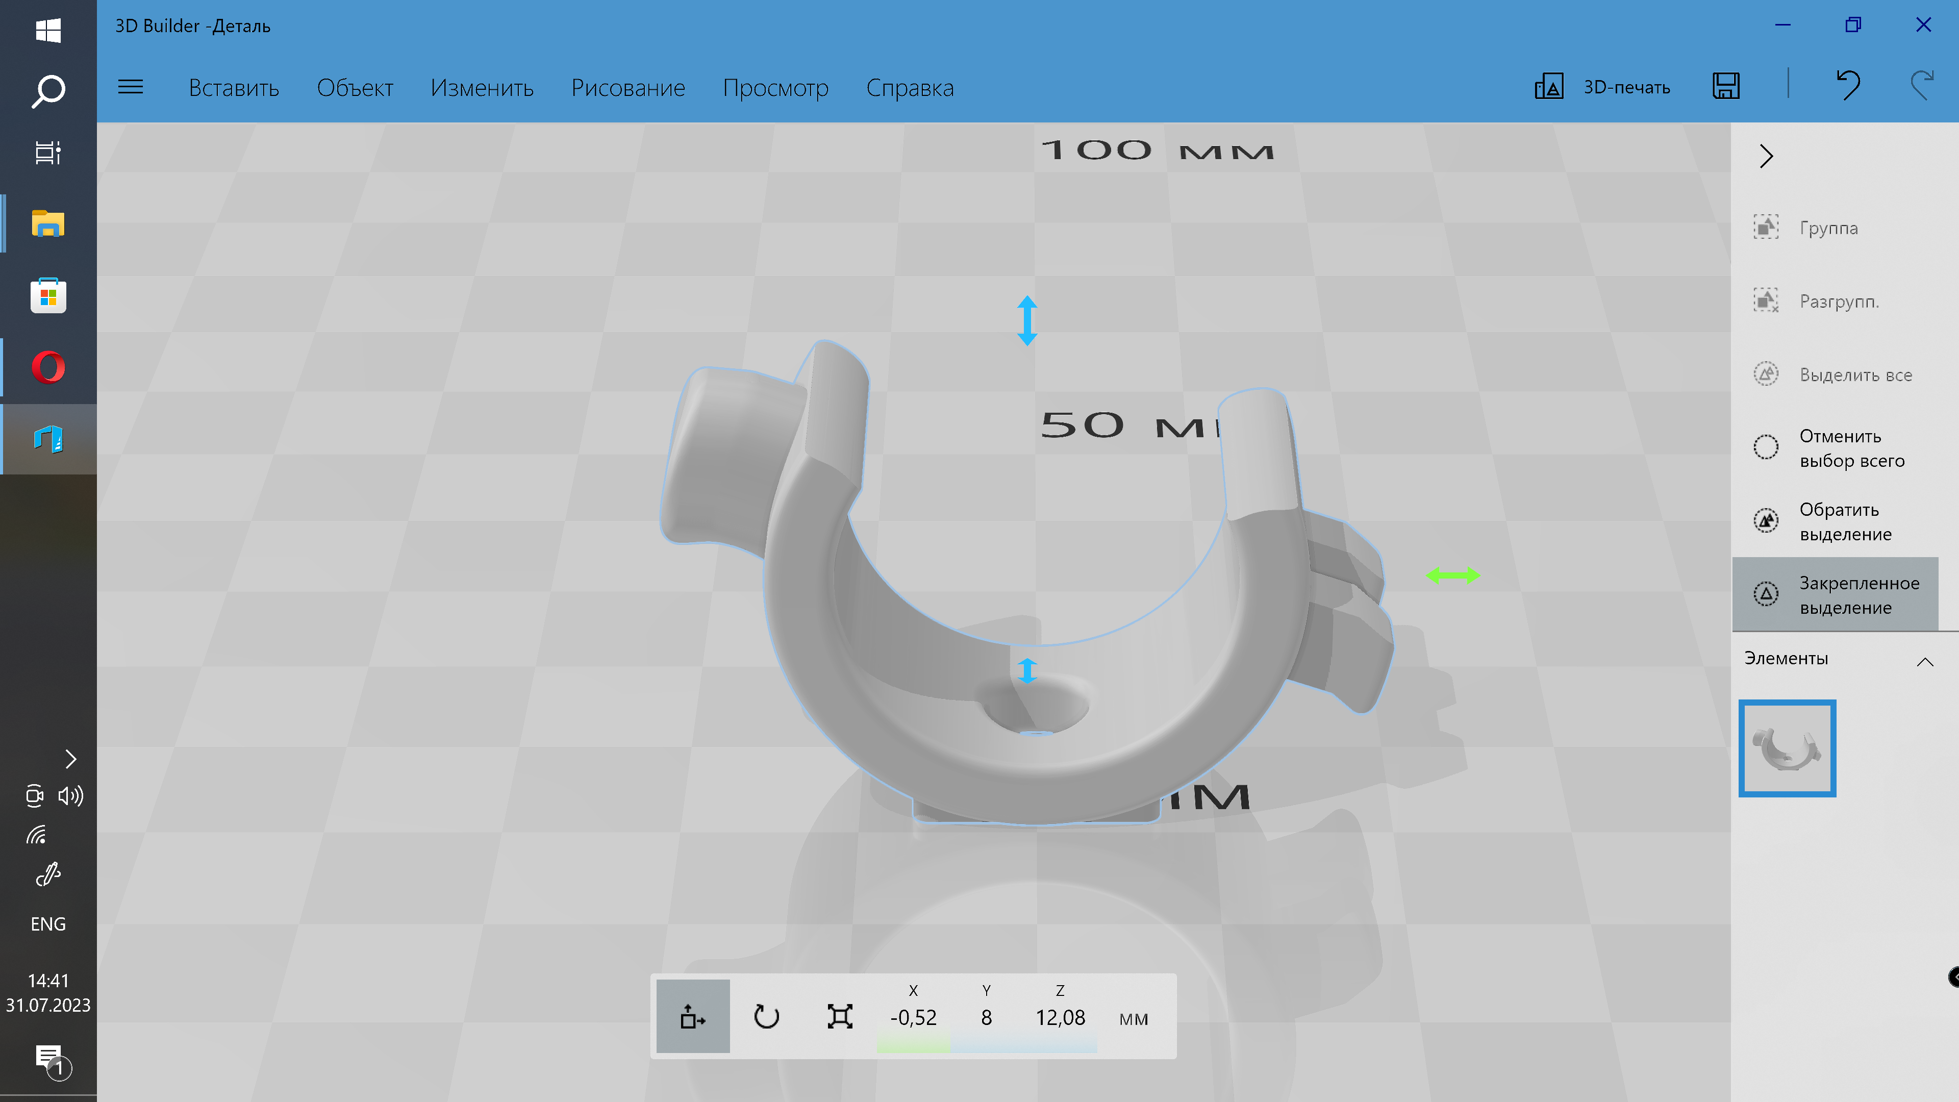Open the hamburger menu
This screenshot has height=1102, width=1959.
pyautogui.click(x=131, y=87)
